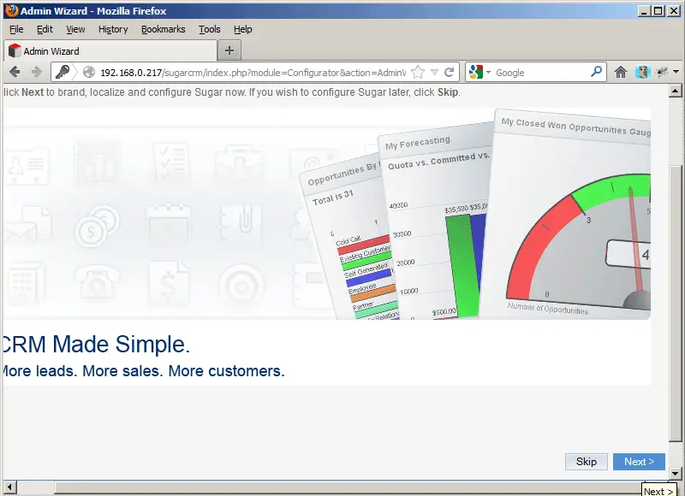The width and height of the screenshot is (685, 496).
Task: Click the horizontal scrollbar left arrow
Action: click(x=10, y=487)
